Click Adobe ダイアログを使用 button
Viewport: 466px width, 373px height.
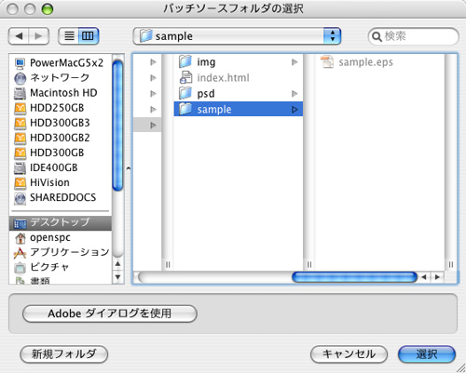110,313
